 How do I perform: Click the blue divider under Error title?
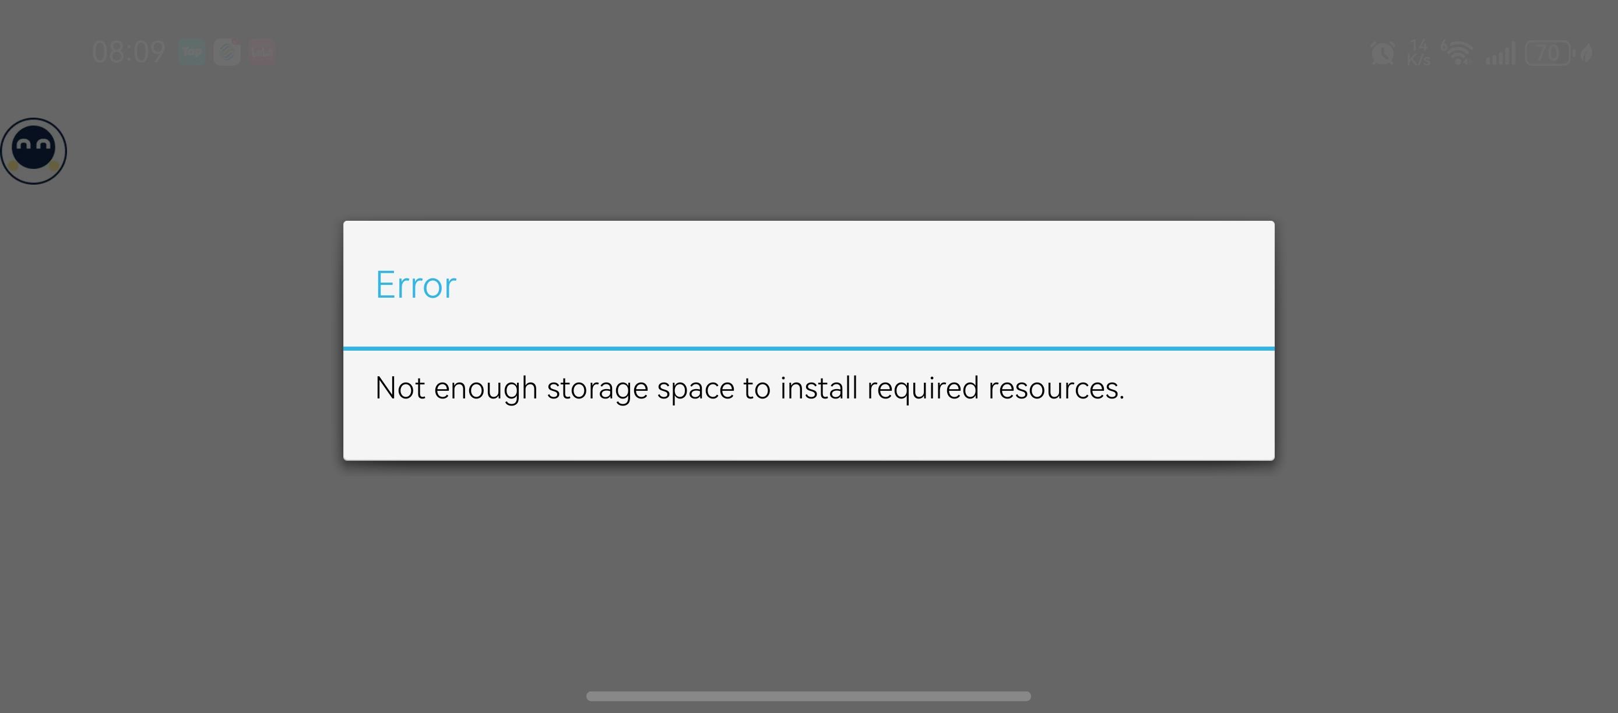(808, 348)
